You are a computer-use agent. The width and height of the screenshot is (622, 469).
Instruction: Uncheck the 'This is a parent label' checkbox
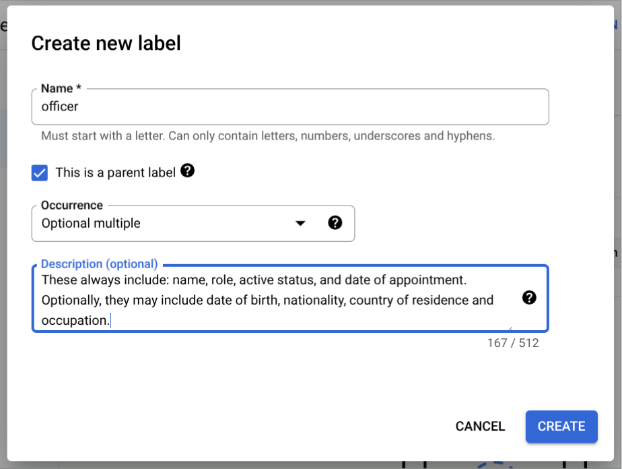(40, 173)
